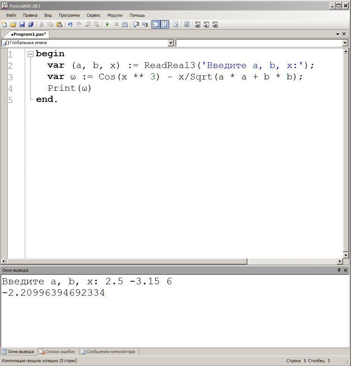Undo the last edit with the blue arrow
This screenshot has height=366, width=351.
tap(70, 24)
